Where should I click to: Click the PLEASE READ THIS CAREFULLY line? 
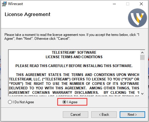(74, 66)
